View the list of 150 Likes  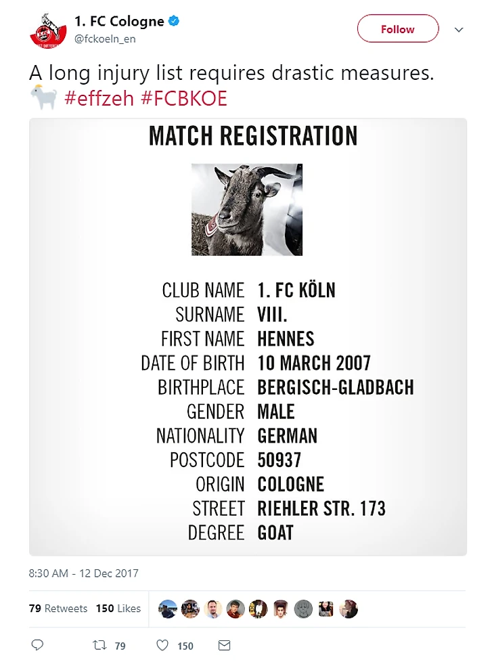coord(118,609)
